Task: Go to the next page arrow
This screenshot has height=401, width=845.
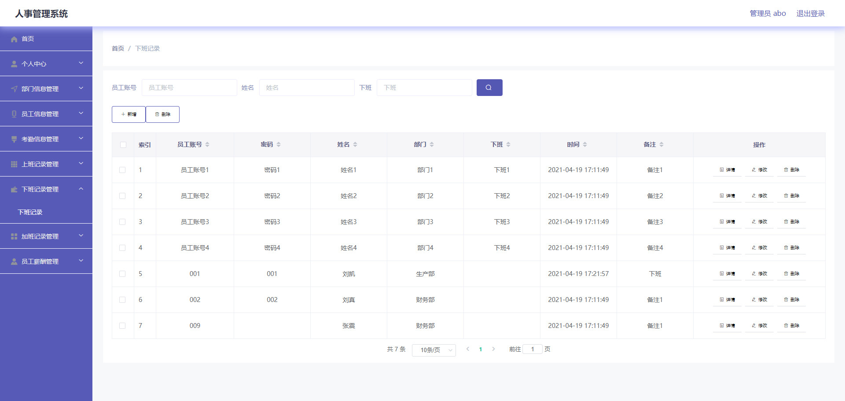Action: click(493, 349)
